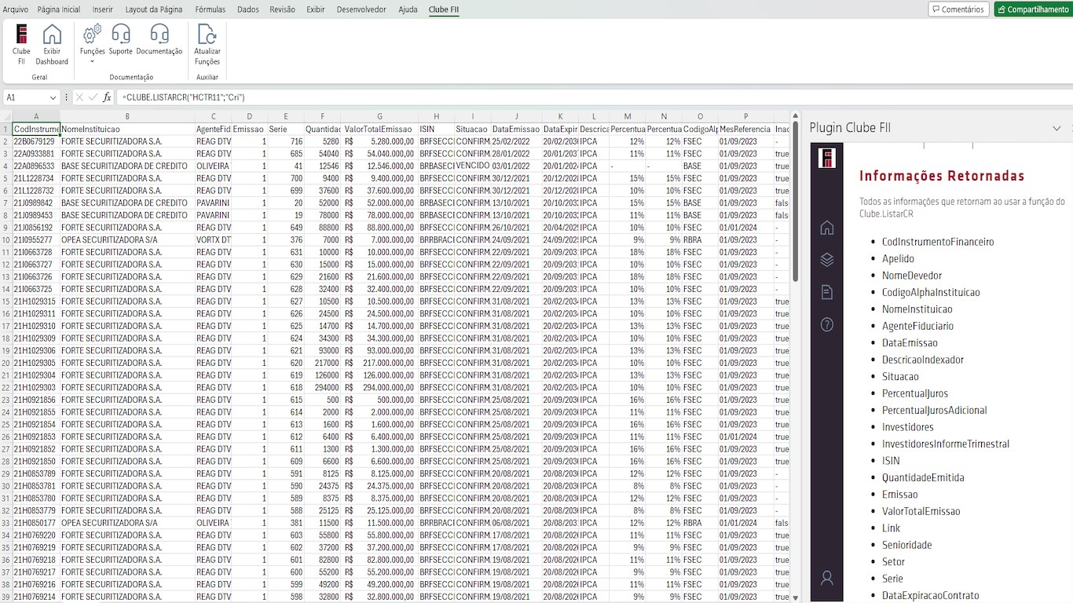1073x603 pixels.
Task: Open the Layout da Página tab
Action: [154, 9]
